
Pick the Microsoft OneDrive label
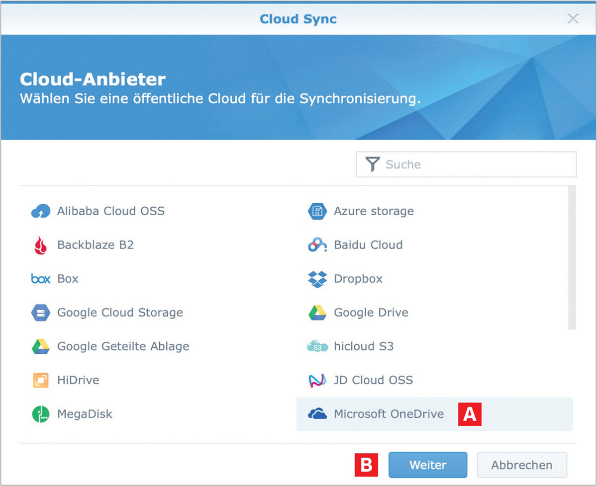click(x=389, y=413)
